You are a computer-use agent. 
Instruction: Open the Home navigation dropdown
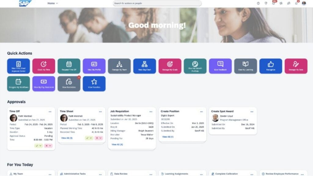tap(53, 3)
